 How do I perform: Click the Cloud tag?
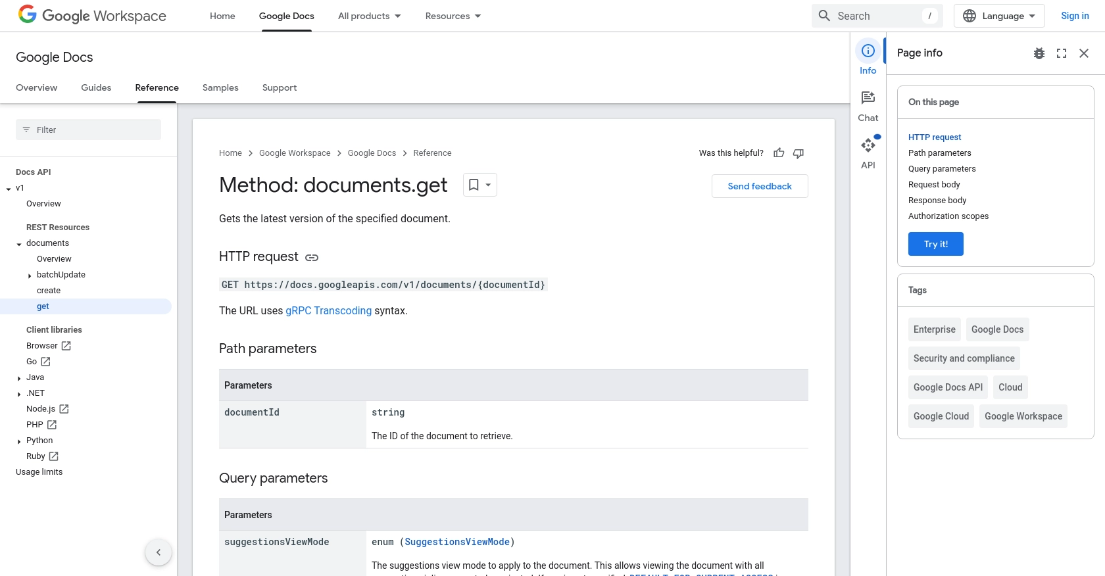click(x=1010, y=387)
